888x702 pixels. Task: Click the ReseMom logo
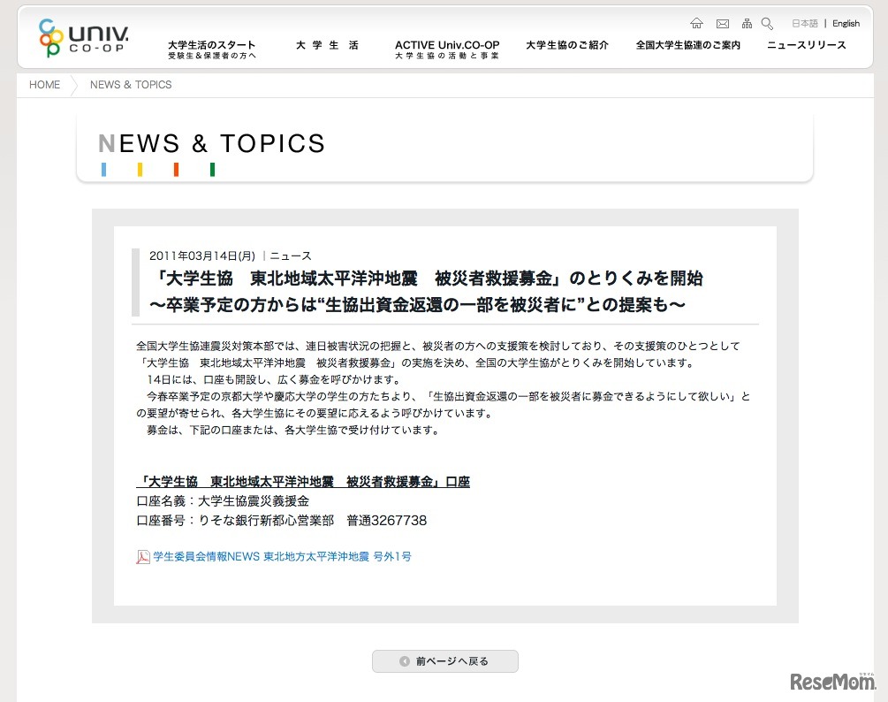(831, 683)
